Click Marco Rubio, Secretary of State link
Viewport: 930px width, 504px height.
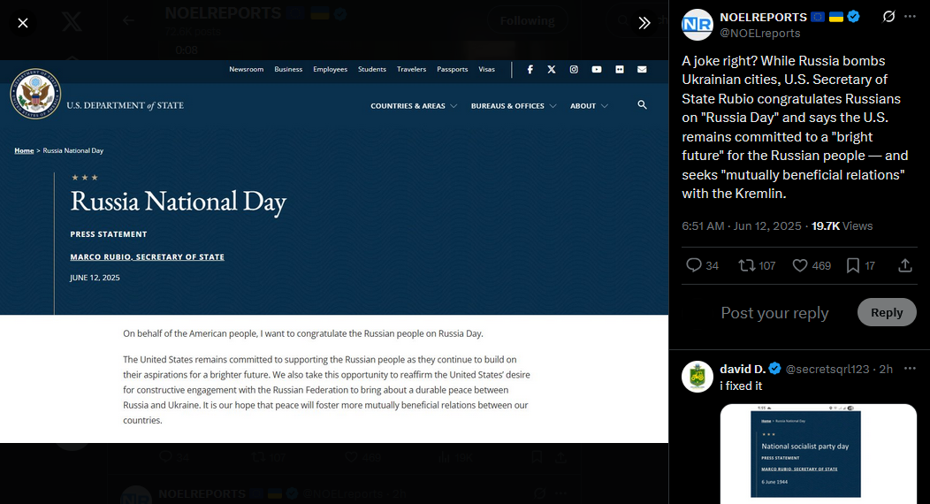point(147,256)
